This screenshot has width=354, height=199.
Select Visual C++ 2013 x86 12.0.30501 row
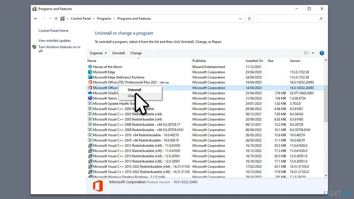(x=205, y=161)
